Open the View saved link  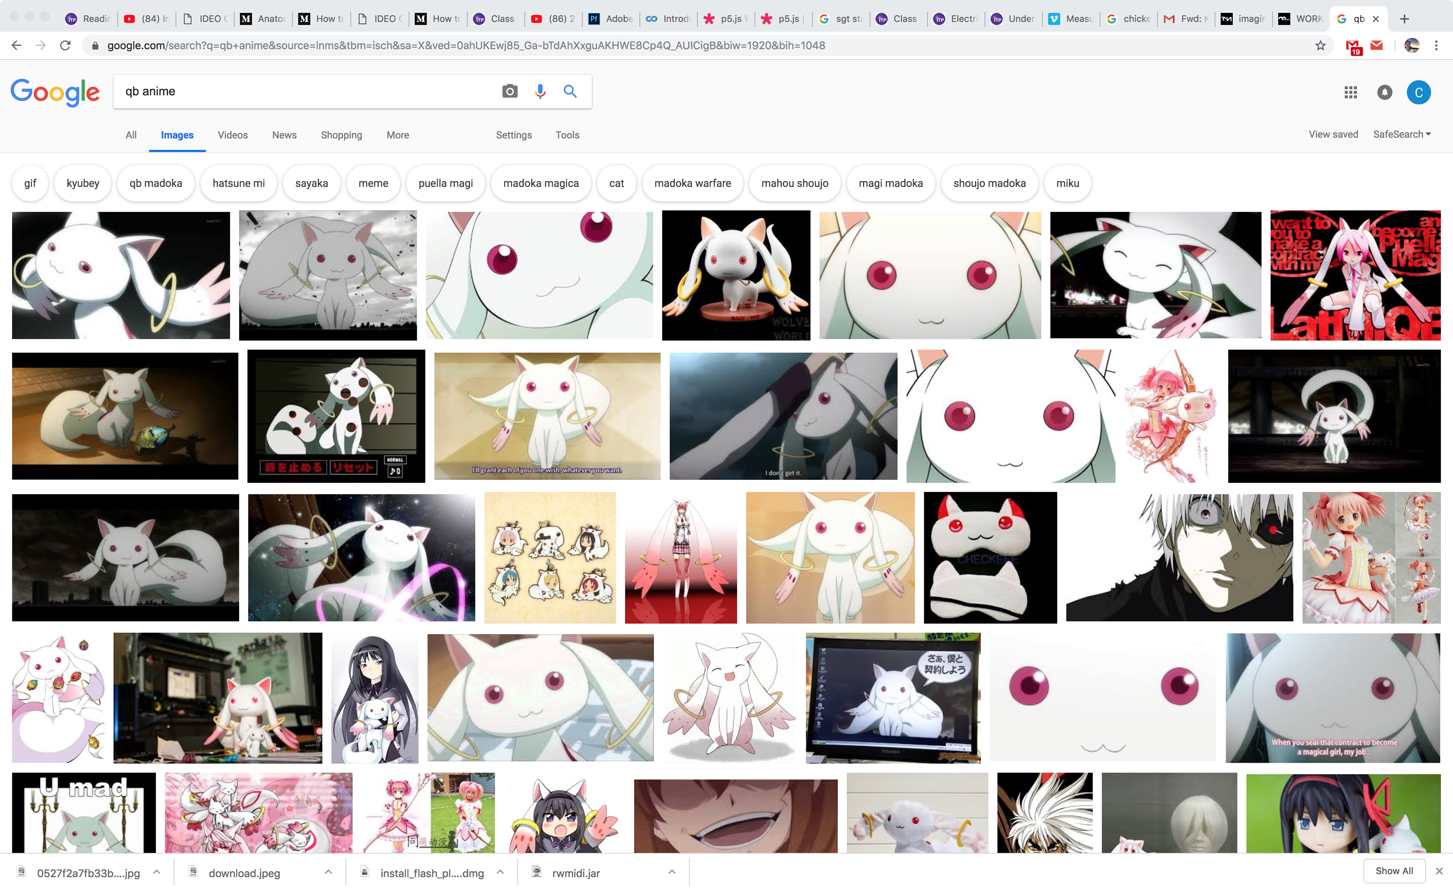click(1333, 134)
